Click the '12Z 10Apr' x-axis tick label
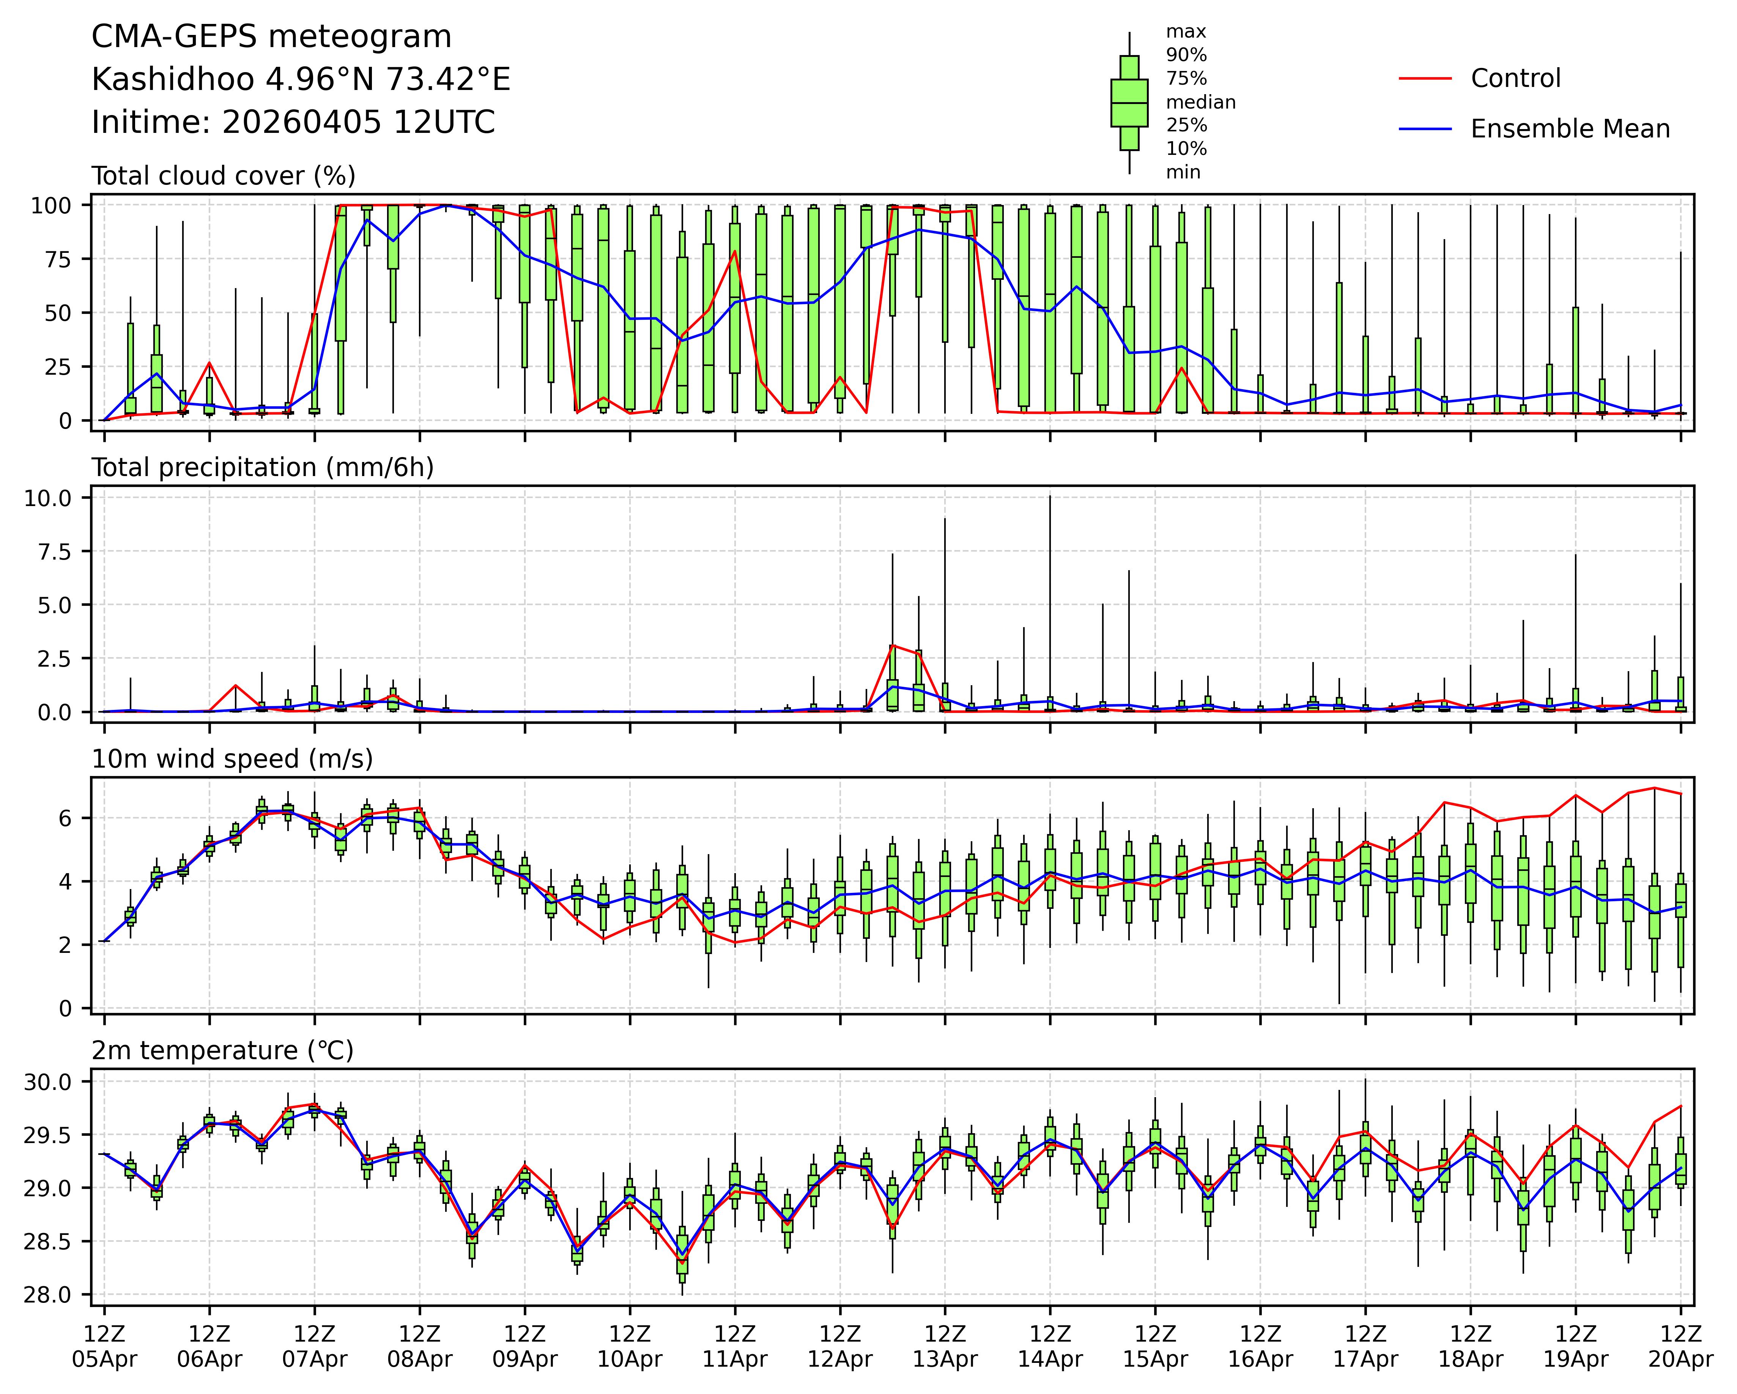Image resolution: width=1737 pixels, height=1394 pixels. pyautogui.click(x=629, y=1346)
